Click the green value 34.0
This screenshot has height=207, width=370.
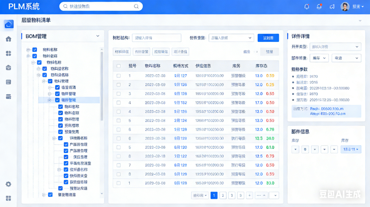pos(270,138)
